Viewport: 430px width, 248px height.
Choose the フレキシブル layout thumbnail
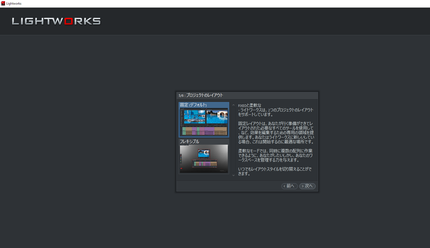(x=204, y=156)
